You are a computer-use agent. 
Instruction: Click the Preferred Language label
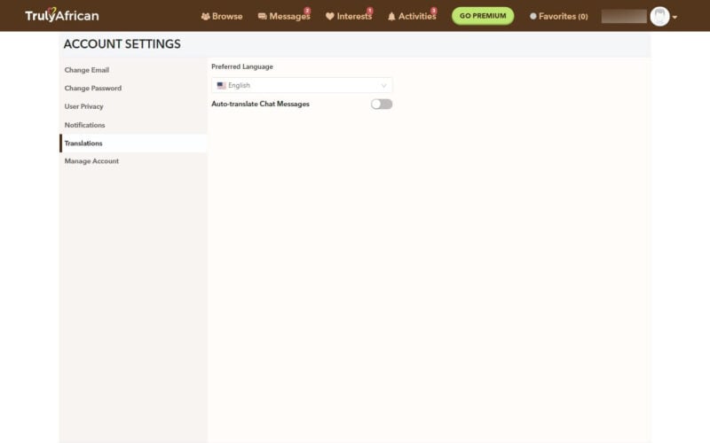click(242, 66)
